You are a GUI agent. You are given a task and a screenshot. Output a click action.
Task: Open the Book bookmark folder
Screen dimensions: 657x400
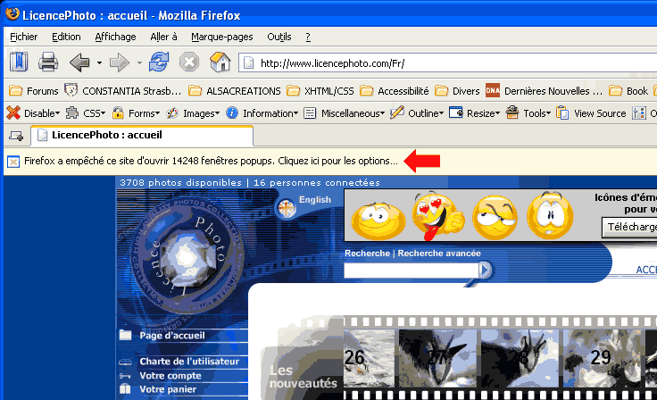(628, 91)
